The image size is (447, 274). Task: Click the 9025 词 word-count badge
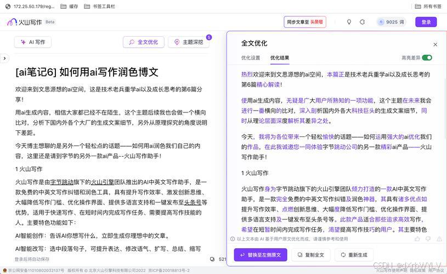392,22
